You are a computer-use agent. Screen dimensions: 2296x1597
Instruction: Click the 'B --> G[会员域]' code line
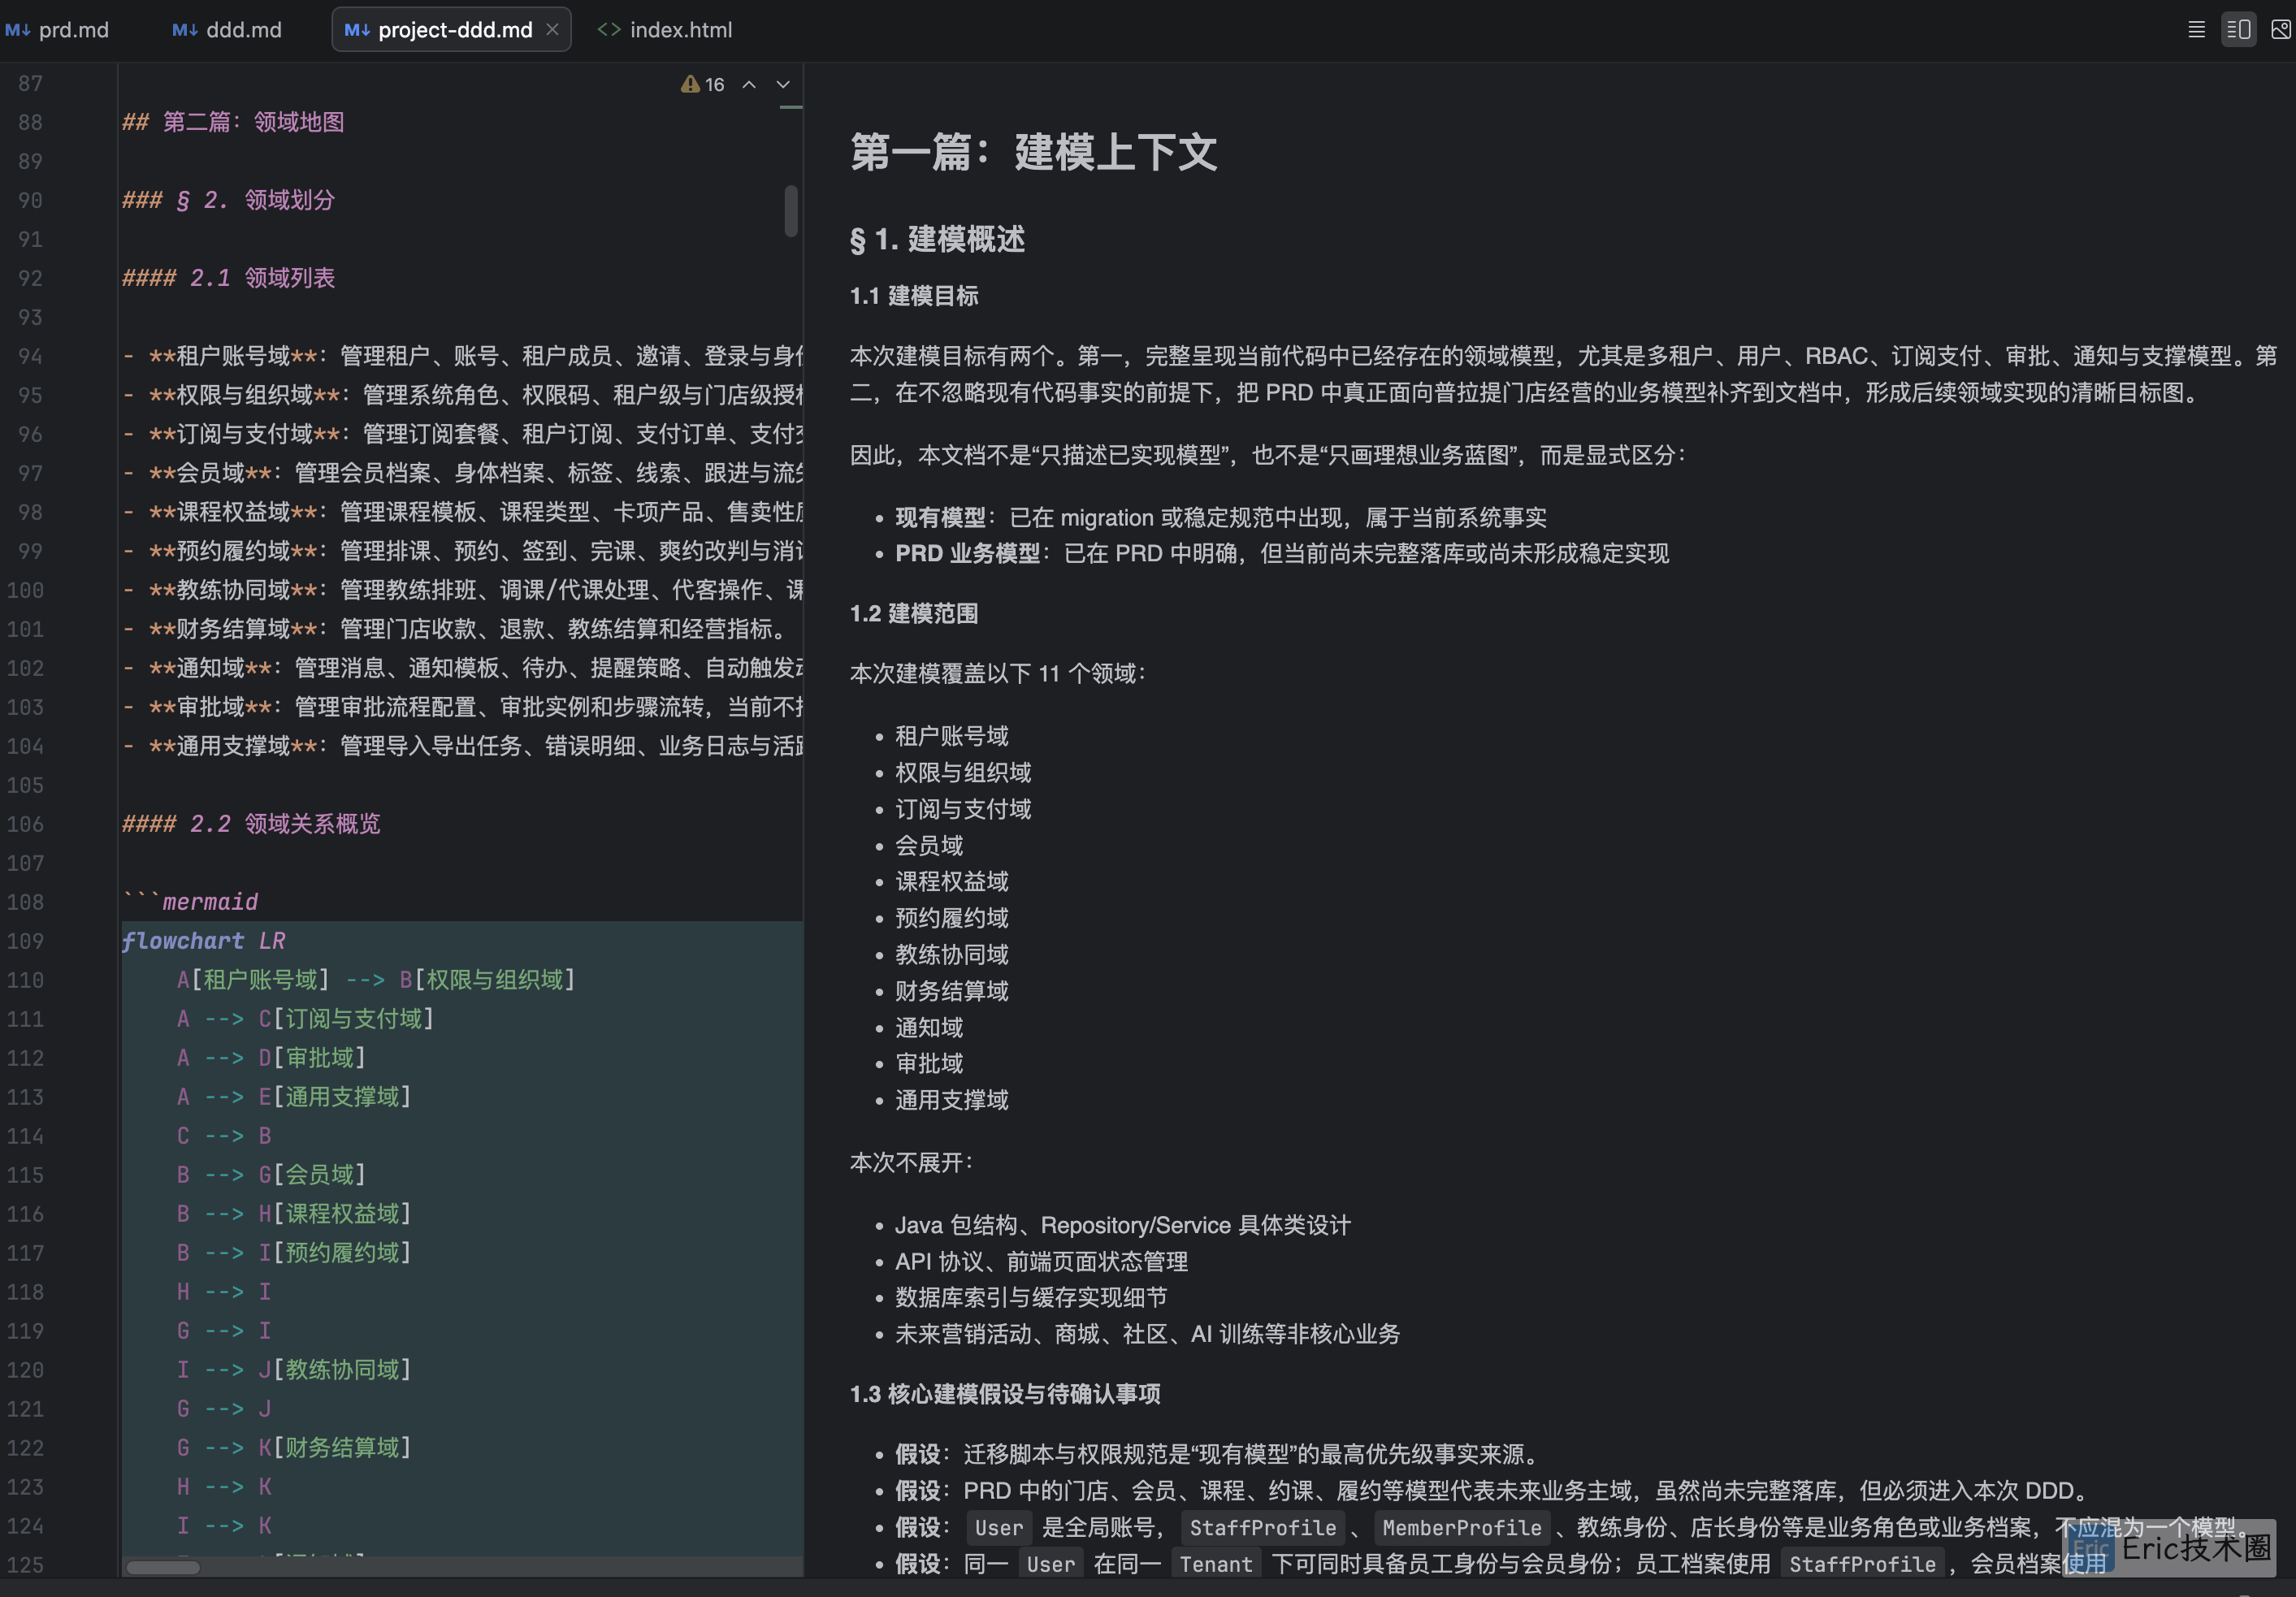272,1175
